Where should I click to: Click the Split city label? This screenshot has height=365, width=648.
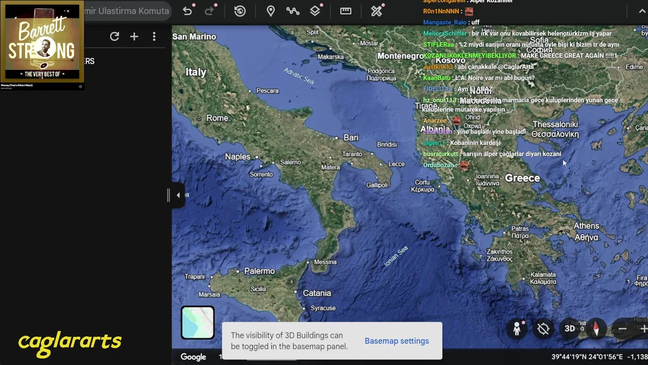(313, 32)
